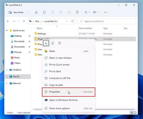Choose Copy as path

(x=68, y=85)
